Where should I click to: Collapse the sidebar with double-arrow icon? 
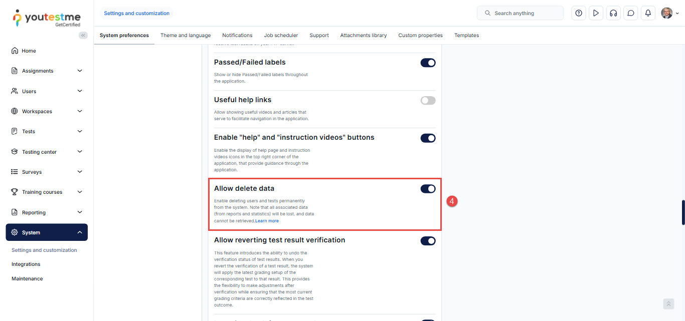[x=83, y=35]
